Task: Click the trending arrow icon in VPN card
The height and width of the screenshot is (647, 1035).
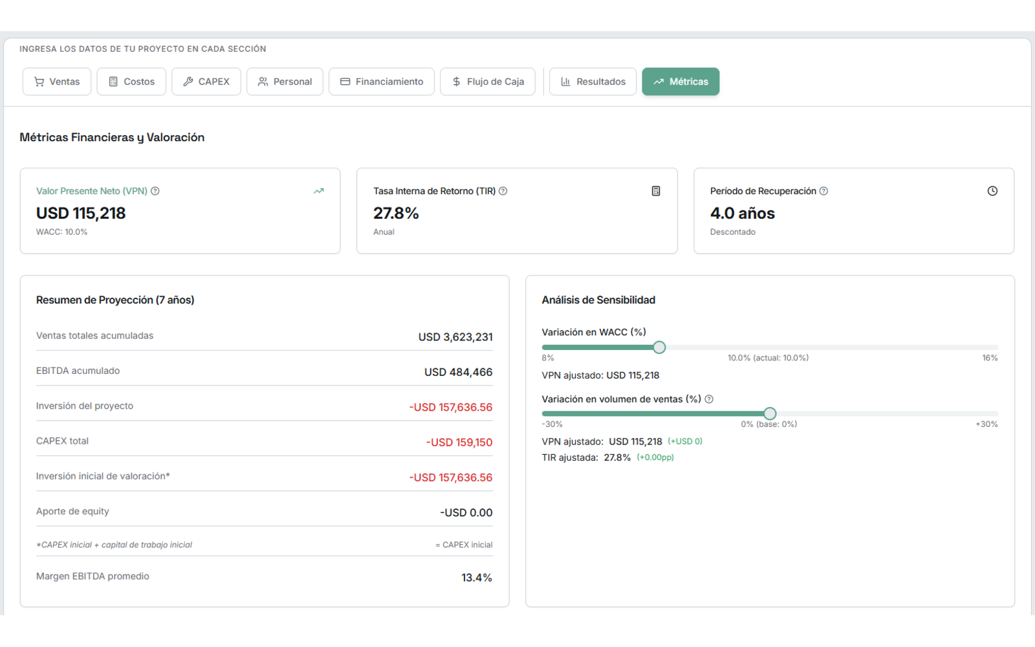Action: point(319,191)
